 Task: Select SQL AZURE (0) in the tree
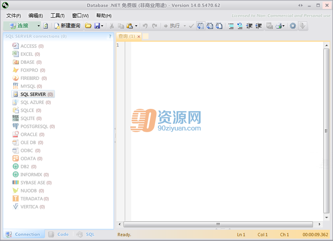[x=32, y=102]
